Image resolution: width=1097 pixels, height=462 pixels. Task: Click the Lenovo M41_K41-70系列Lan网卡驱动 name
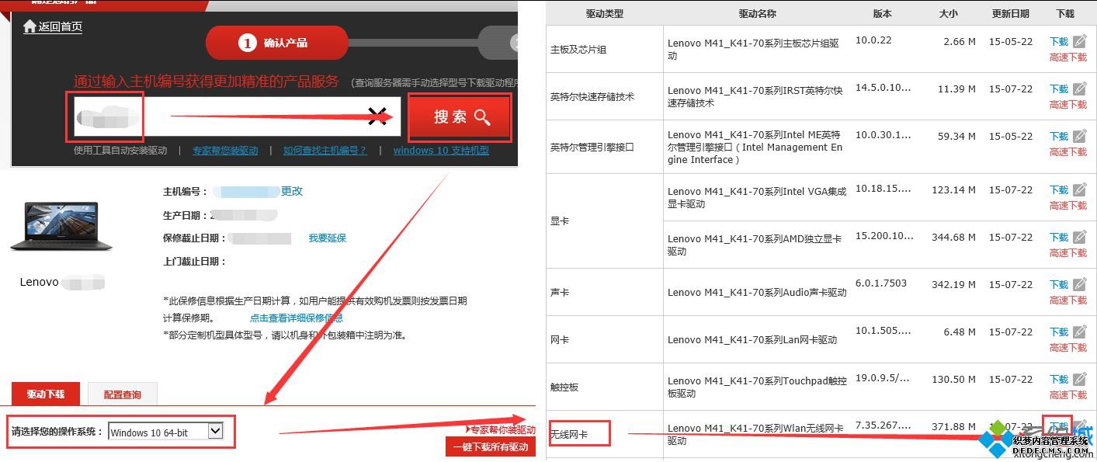(x=752, y=340)
